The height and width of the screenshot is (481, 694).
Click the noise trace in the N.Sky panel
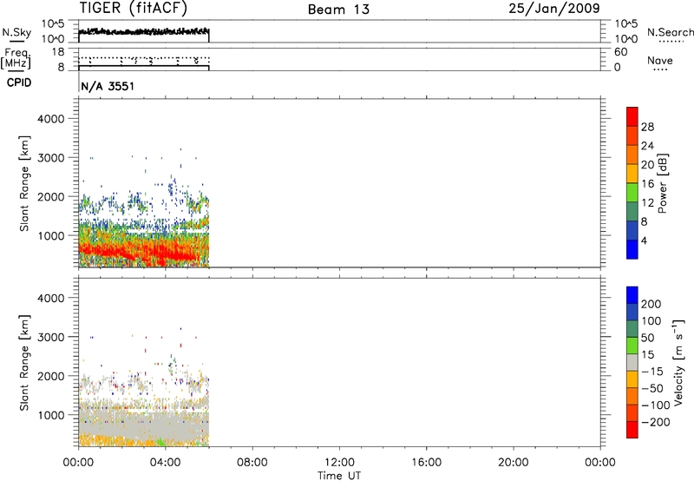click(x=144, y=31)
